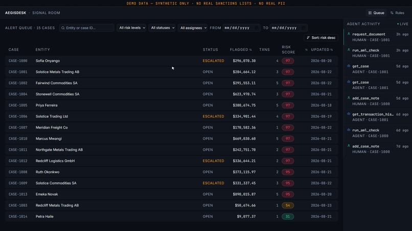412x231 pixels.
Task: Select the Petra Haile entity
Action: point(44,217)
